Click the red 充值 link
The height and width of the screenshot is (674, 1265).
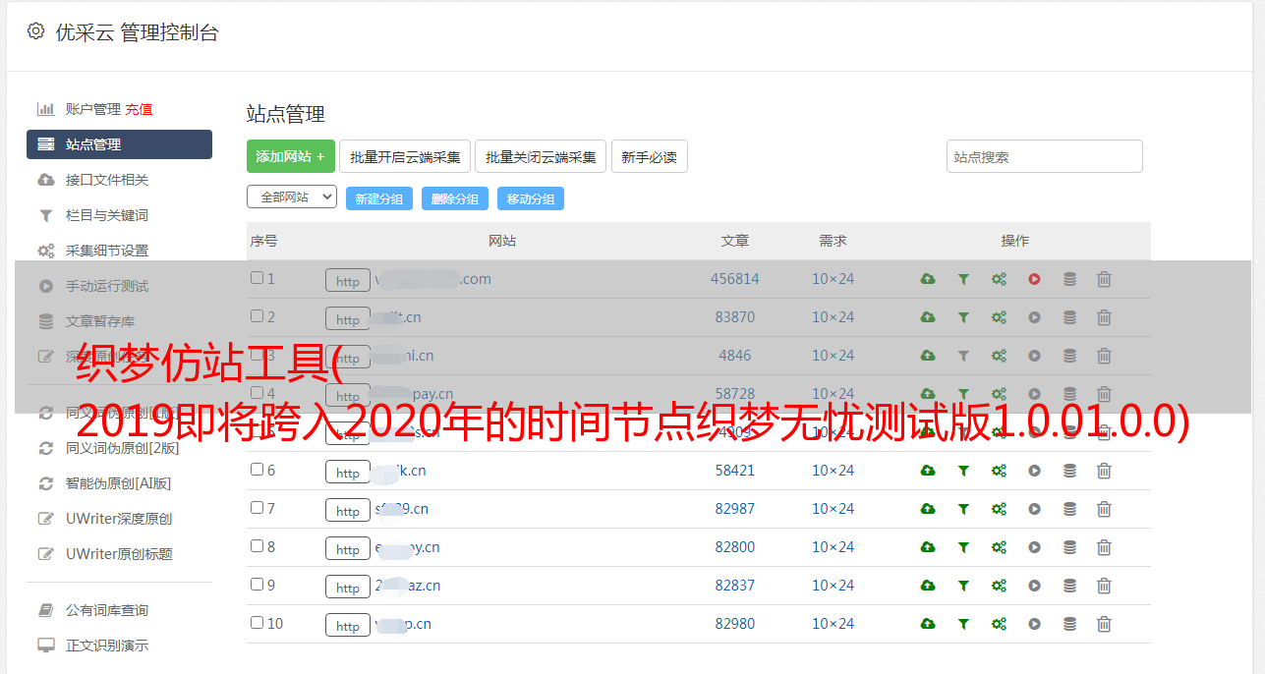coord(139,109)
